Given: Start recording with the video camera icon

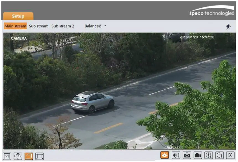Looking at the screenshot, I should point(197,156).
